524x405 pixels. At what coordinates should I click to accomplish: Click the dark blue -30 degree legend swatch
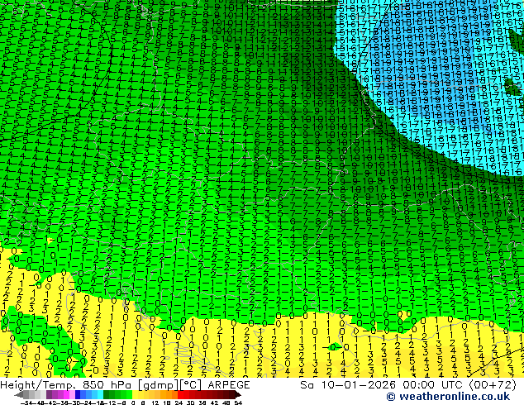pyautogui.click(x=78, y=394)
